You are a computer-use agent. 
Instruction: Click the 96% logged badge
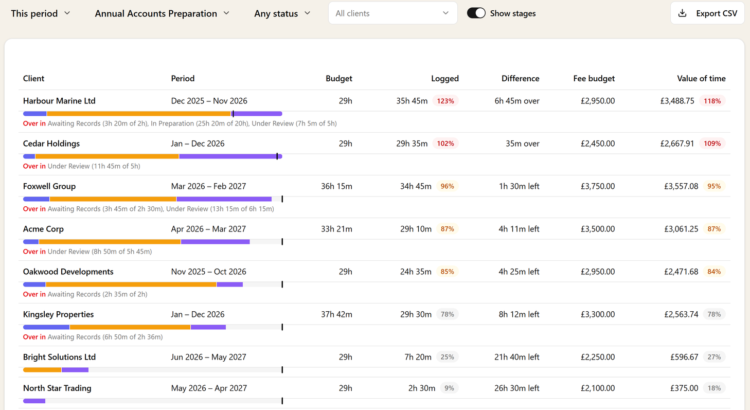447,186
